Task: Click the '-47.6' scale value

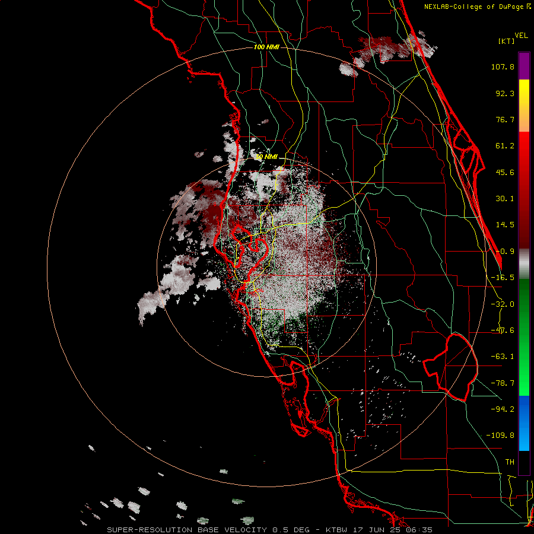Action: click(503, 330)
